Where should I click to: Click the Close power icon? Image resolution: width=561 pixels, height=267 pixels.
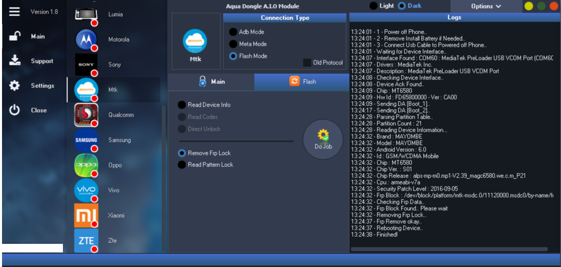click(14, 110)
